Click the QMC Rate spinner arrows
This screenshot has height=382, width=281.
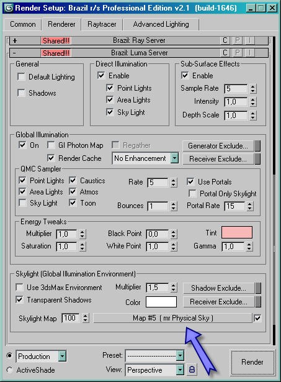tap(173, 183)
